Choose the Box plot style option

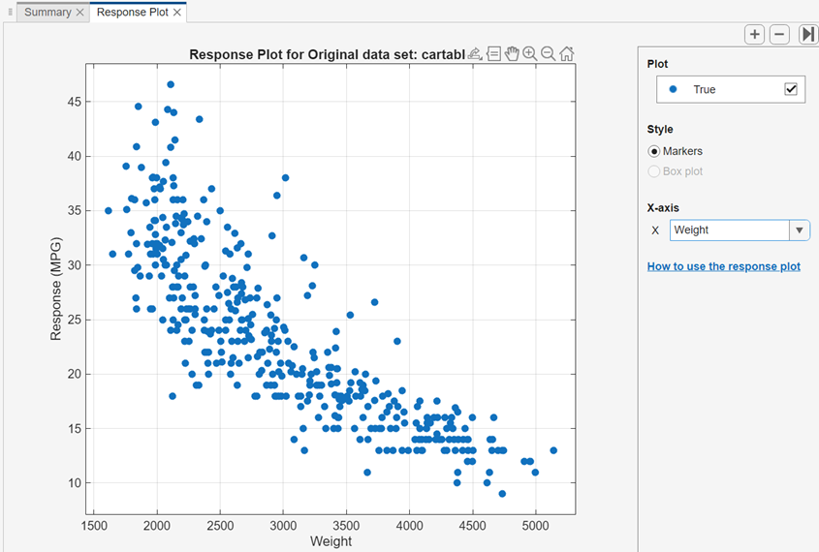pos(654,171)
